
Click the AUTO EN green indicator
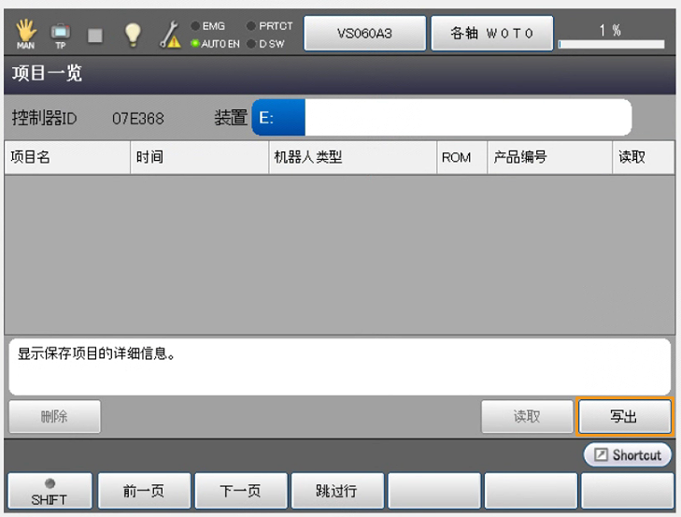coord(216,44)
